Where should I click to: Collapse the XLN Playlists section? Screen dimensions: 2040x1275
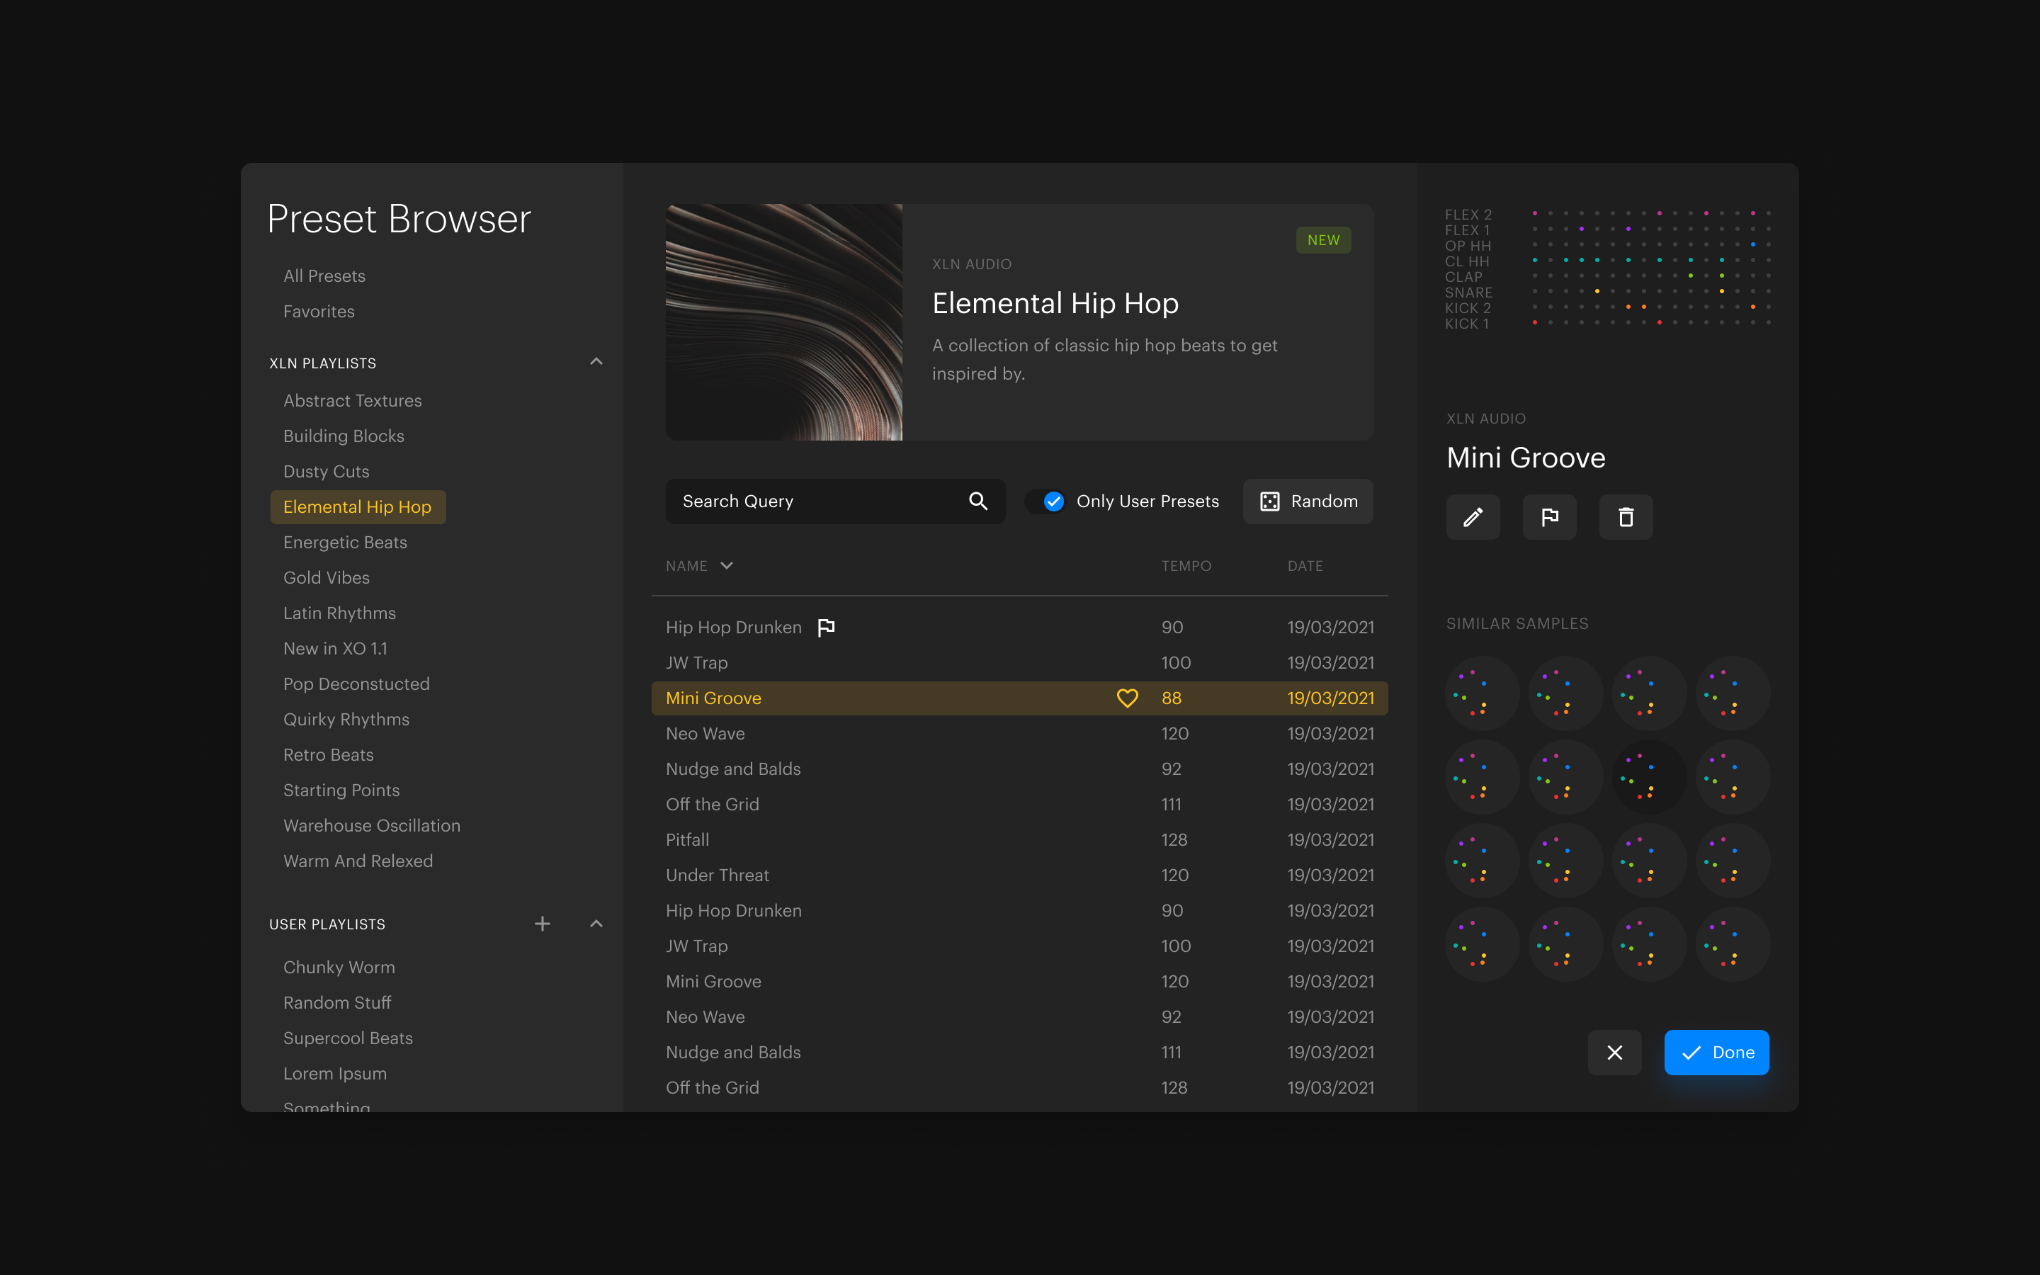[x=596, y=362]
